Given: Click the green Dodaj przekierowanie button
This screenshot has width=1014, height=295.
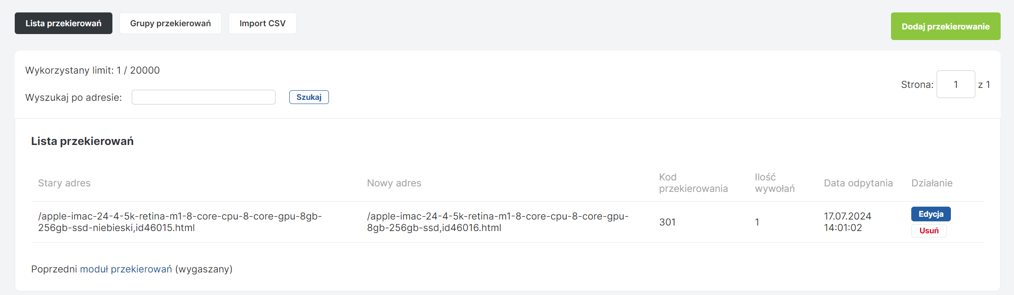Looking at the screenshot, I should 945,27.
